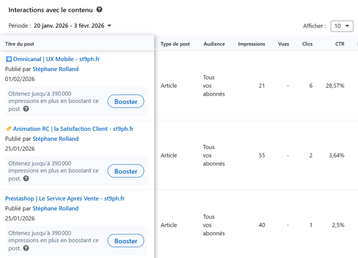
Task: Open Animation RC | la Satisfaction Client link
Action: pos(73,129)
